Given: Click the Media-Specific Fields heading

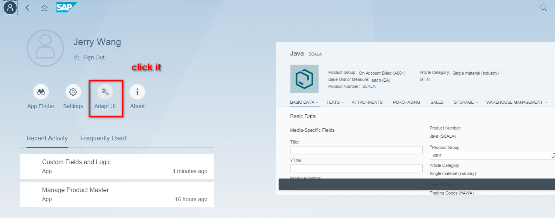Looking at the screenshot, I should [312, 130].
